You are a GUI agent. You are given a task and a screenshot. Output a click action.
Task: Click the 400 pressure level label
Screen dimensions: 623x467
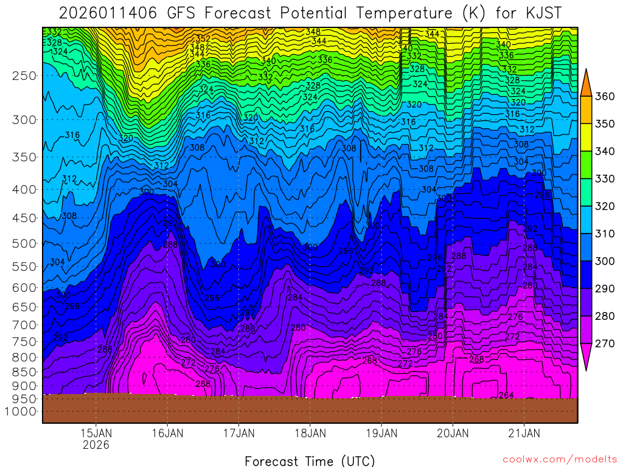pos(24,190)
